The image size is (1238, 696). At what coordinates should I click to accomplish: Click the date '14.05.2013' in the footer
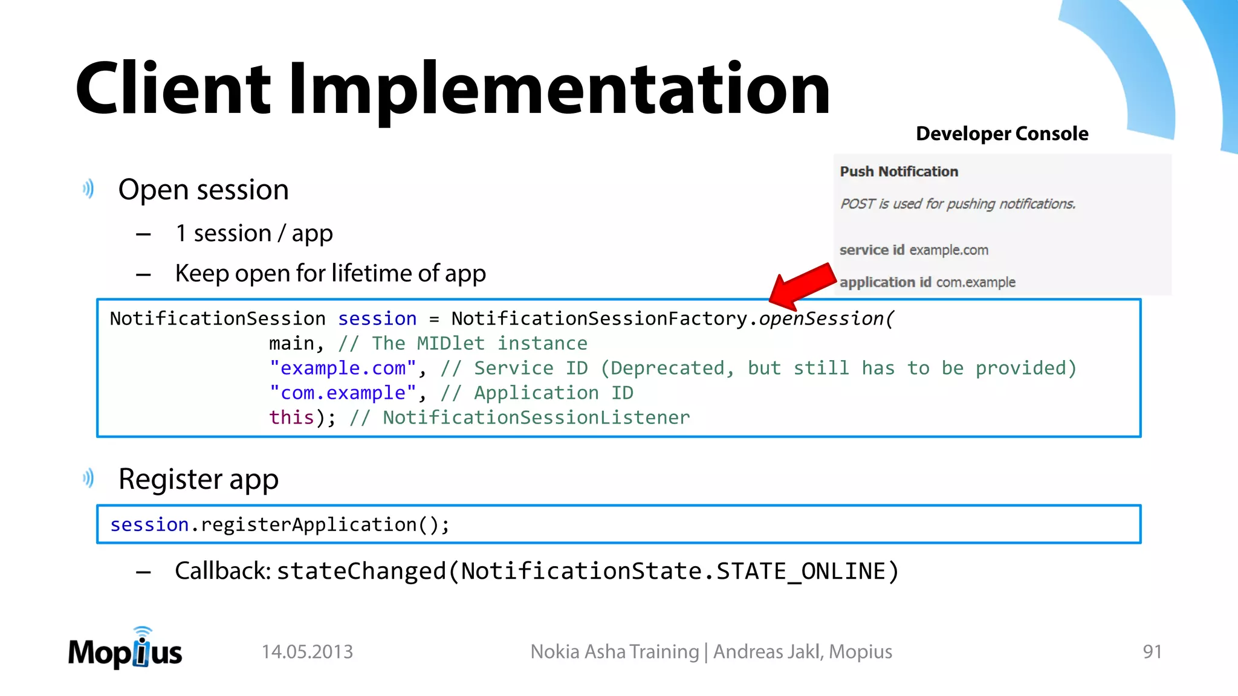click(307, 652)
